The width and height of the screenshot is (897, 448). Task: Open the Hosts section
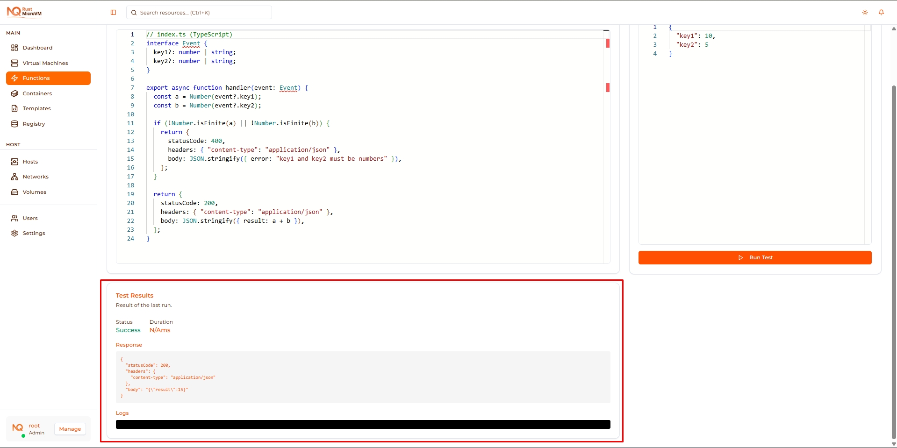(x=30, y=161)
